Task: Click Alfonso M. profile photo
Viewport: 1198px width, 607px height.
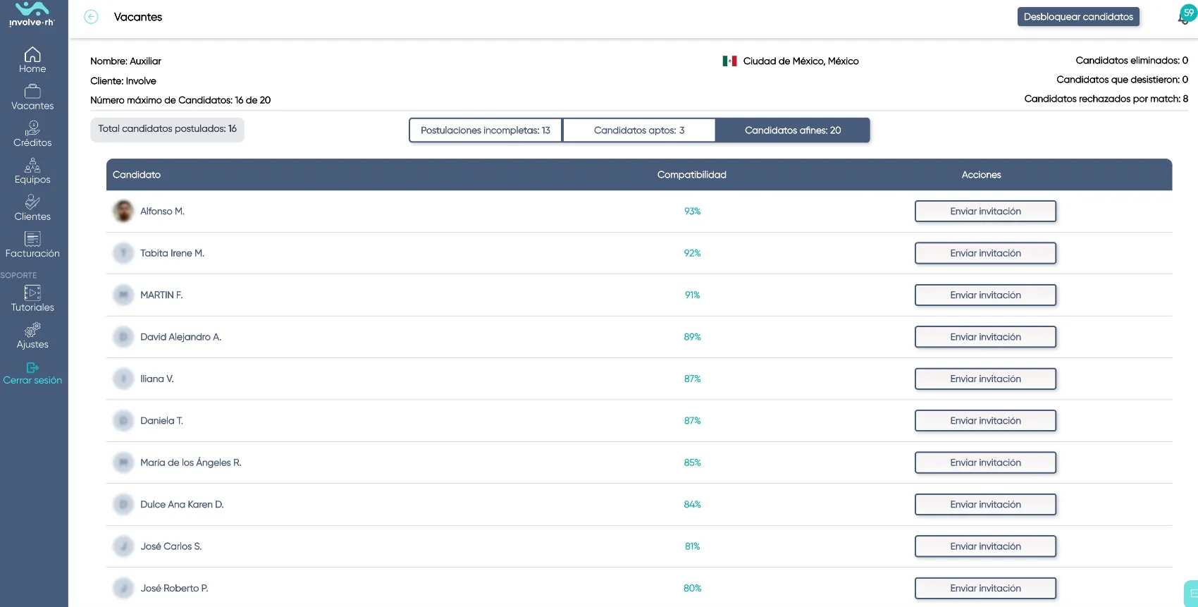Action: 123,211
